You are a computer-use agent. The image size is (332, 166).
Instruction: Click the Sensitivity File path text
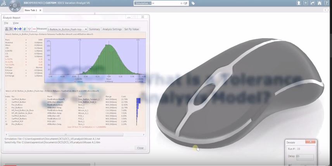(52, 142)
